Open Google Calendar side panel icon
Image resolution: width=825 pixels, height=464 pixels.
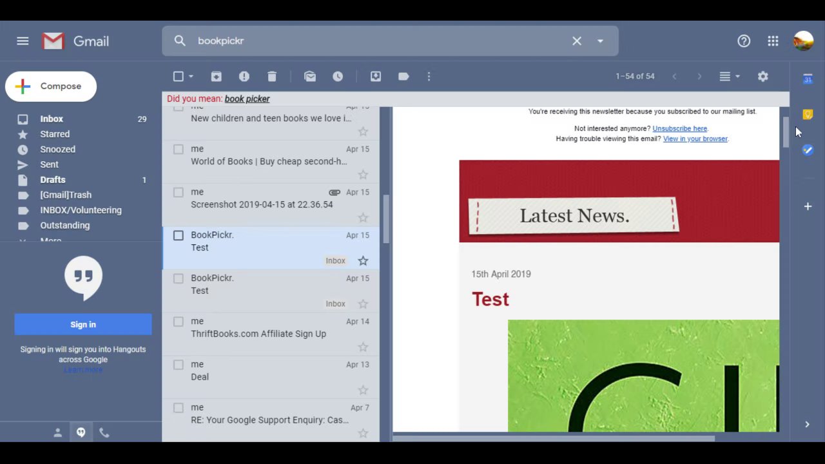[808, 79]
